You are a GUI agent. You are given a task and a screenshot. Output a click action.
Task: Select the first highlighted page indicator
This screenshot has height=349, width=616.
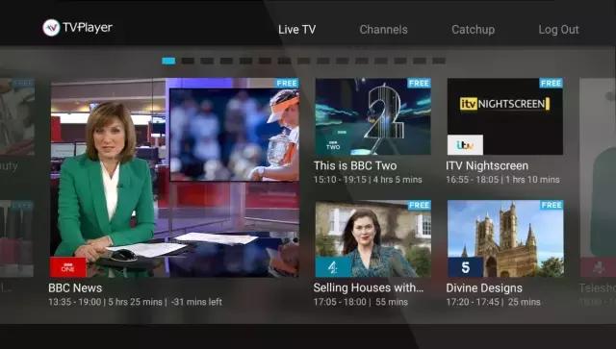click(168, 61)
